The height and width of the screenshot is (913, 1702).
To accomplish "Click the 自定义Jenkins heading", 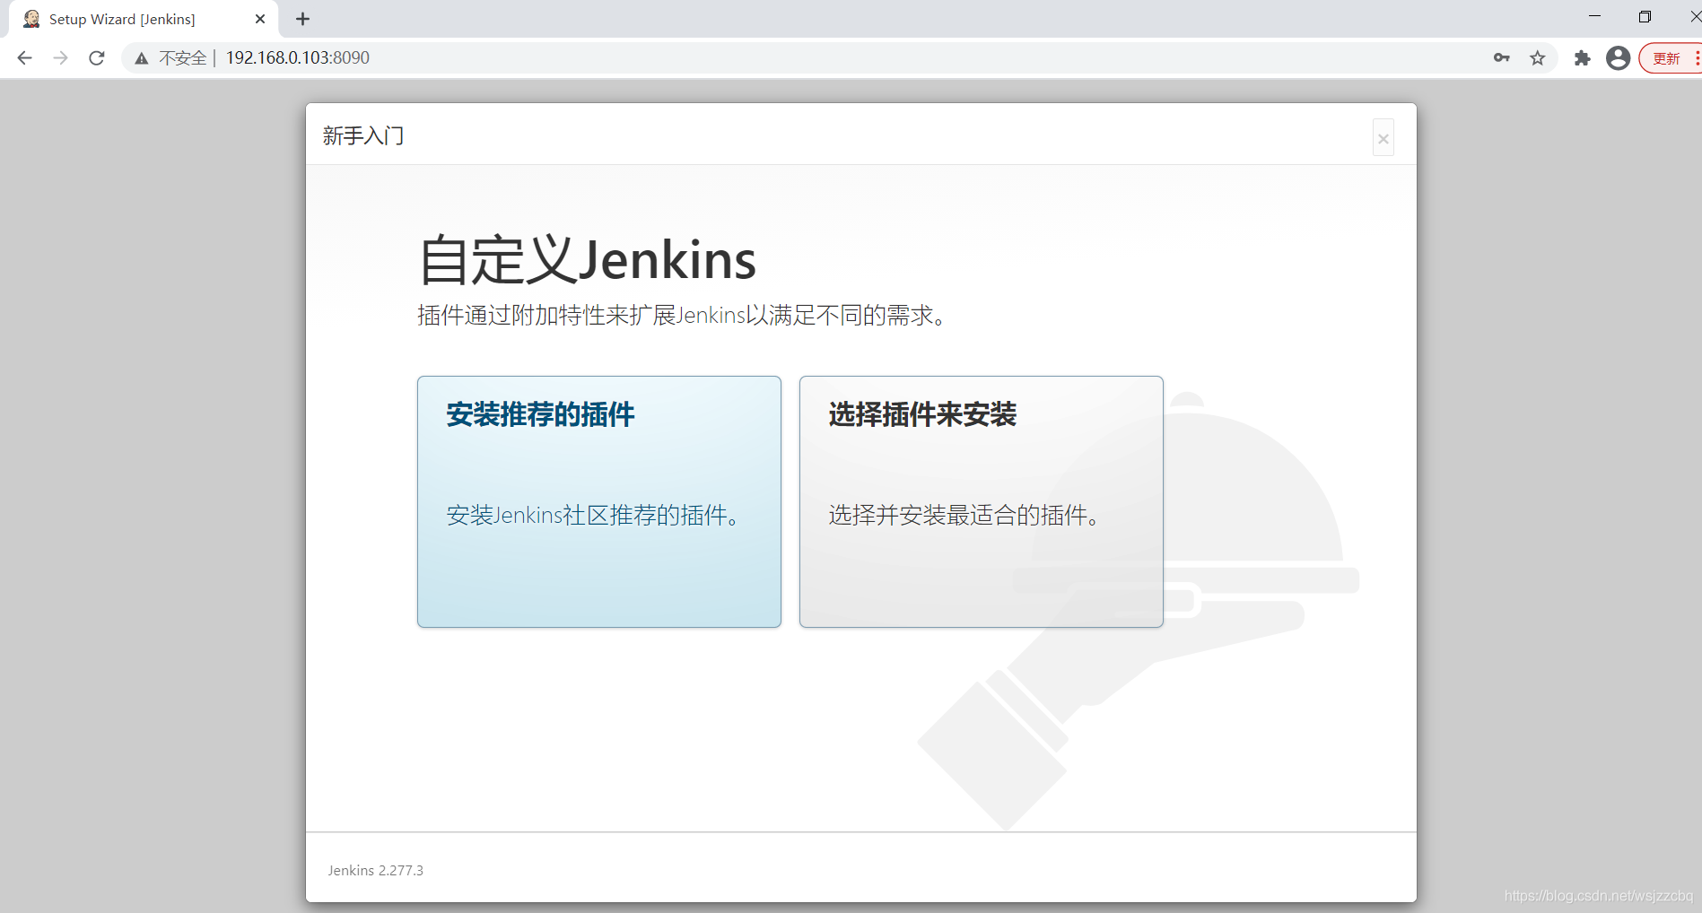I will tap(588, 260).
